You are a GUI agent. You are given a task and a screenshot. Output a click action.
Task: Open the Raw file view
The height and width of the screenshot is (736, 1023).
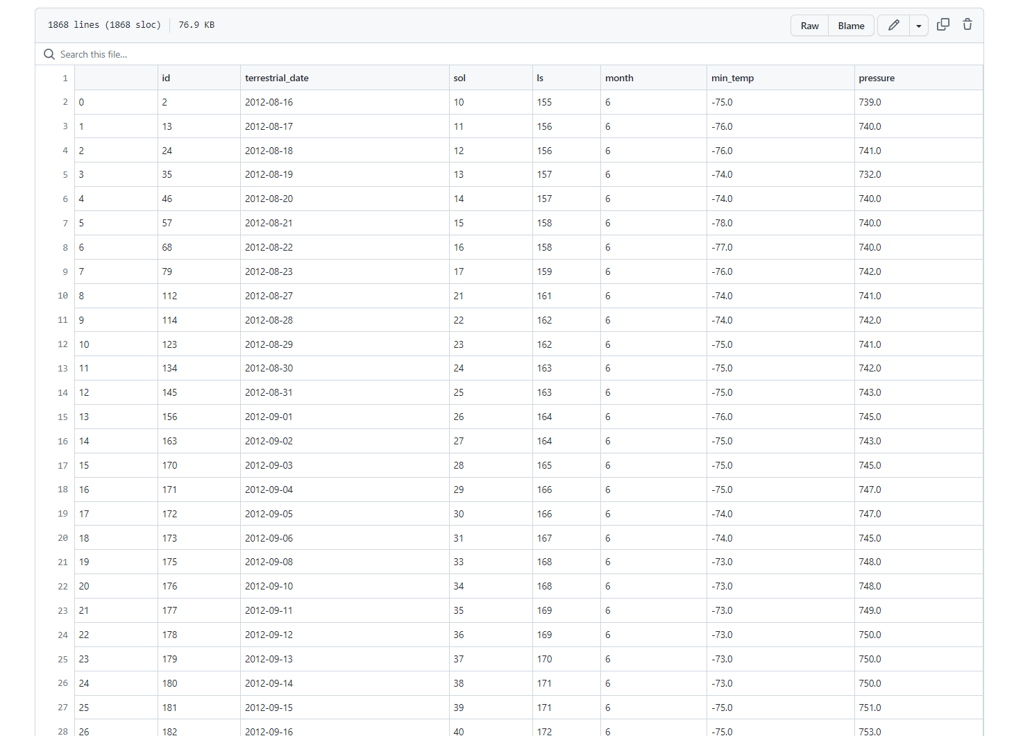click(x=809, y=25)
